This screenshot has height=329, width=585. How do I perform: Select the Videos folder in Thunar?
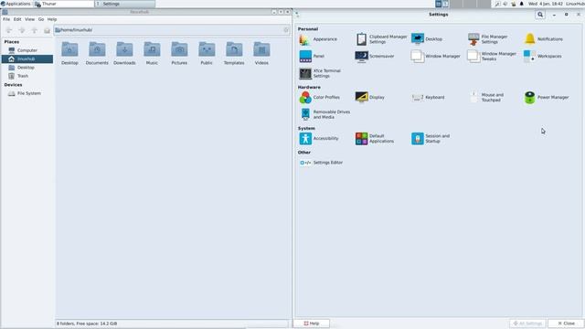(261, 53)
